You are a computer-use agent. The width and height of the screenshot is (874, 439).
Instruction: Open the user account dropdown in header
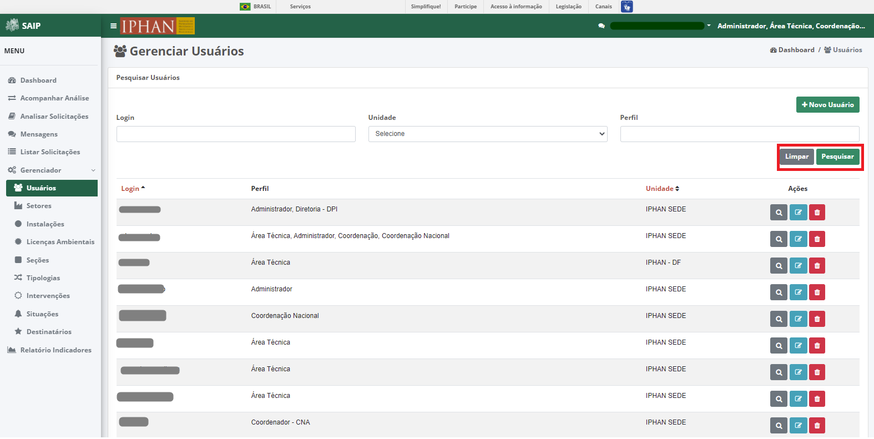[x=660, y=26]
